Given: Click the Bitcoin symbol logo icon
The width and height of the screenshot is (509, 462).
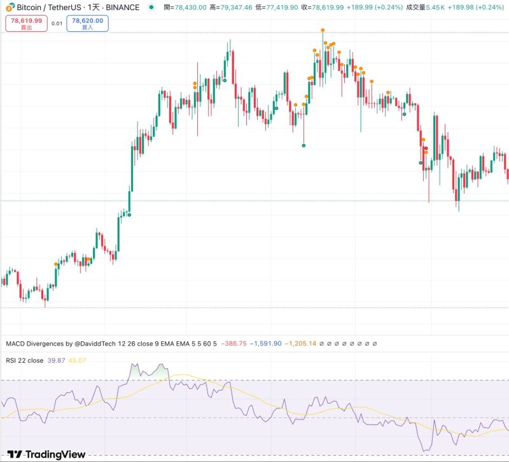Looking at the screenshot, I should [10, 7].
